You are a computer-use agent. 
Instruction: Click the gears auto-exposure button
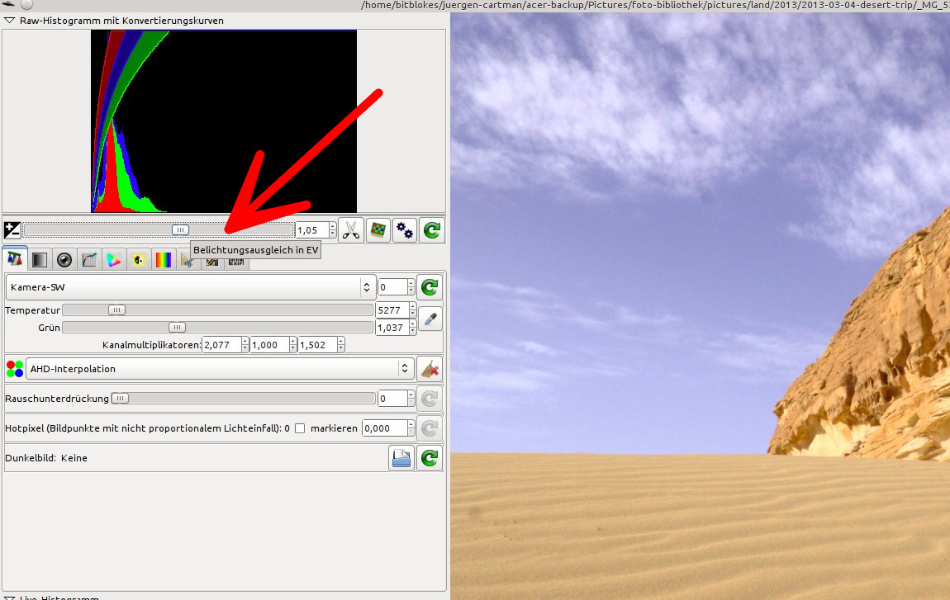coord(405,230)
